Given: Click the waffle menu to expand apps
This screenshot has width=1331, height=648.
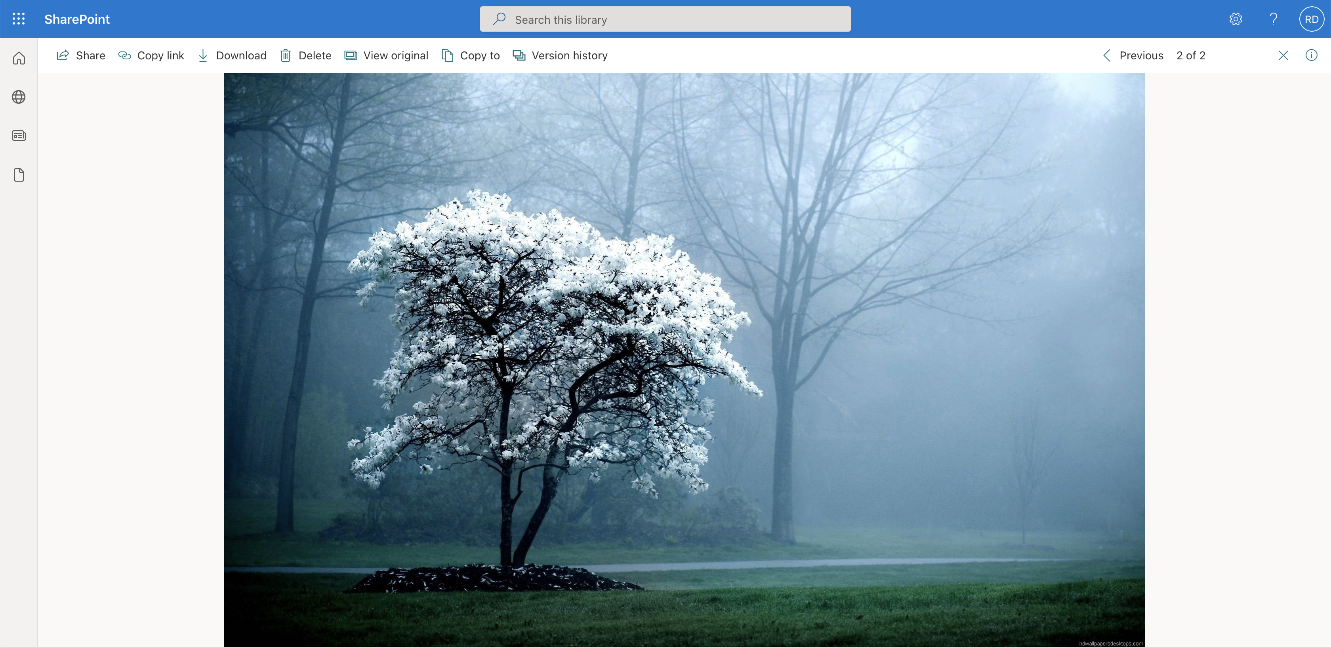Looking at the screenshot, I should pos(18,19).
